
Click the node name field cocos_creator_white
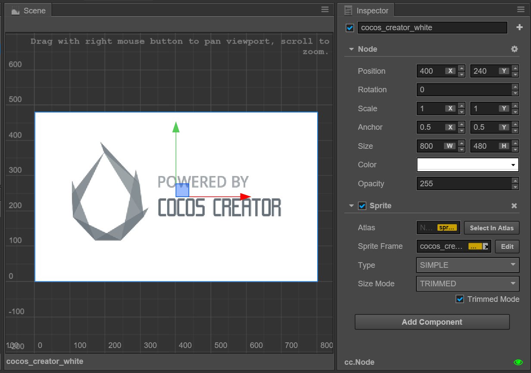point(432,28)
